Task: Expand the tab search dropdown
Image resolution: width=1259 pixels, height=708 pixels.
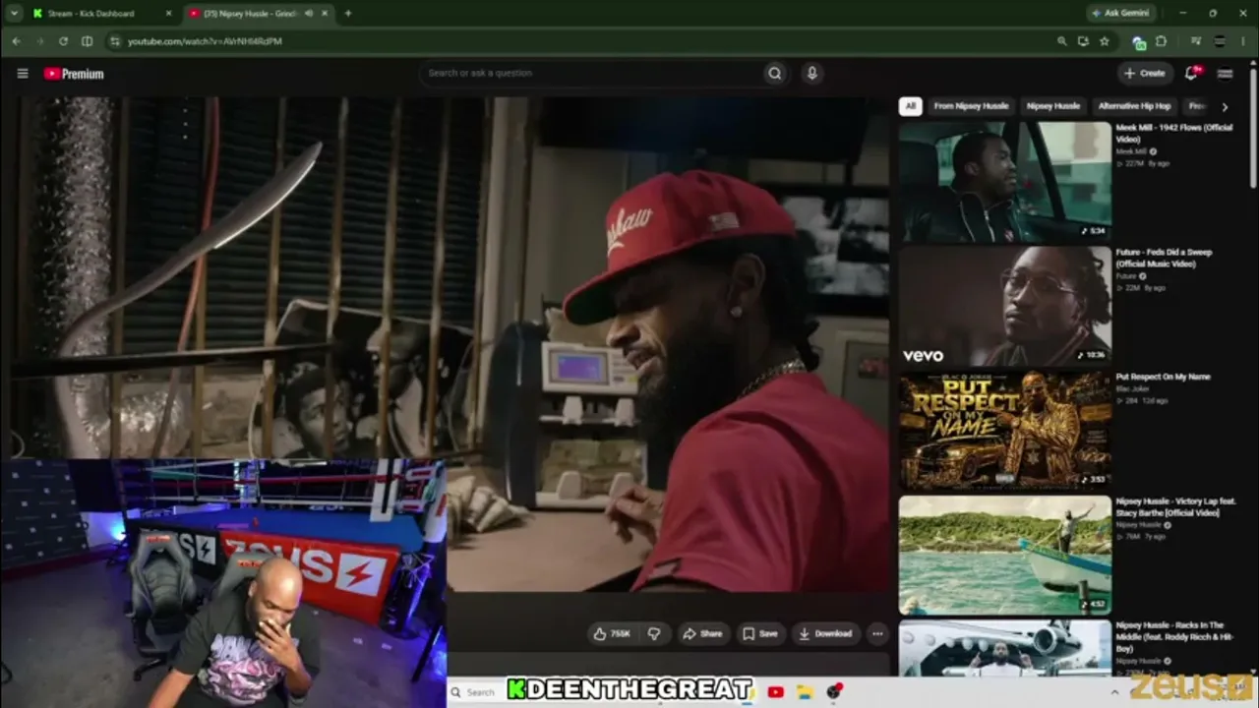Action: pos(14,14)
